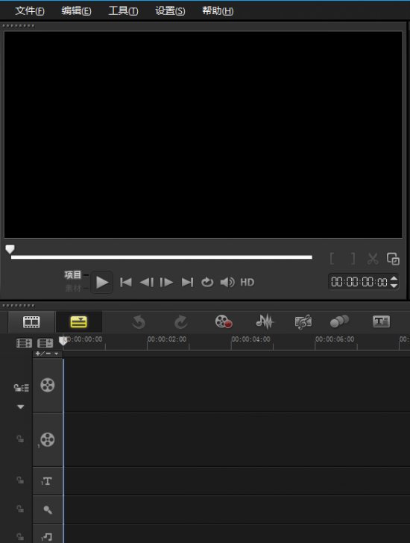
Task: Click the preview scrubber jog slider handle
Action: click(10, 249)
